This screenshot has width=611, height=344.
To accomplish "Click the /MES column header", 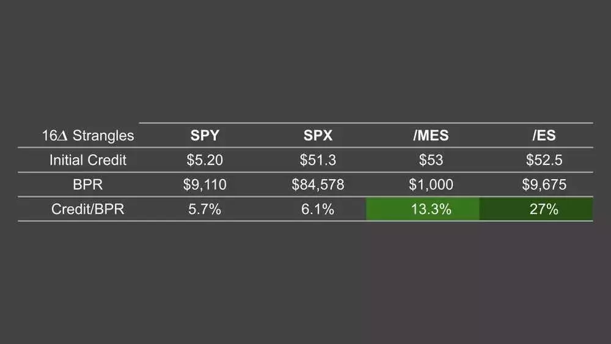I will point(431,136).
